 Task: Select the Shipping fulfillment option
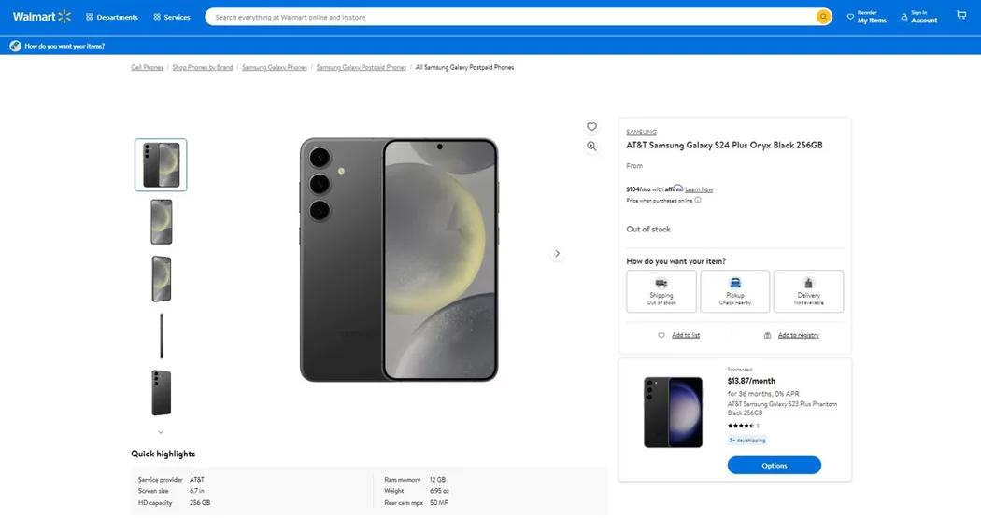(x=661, y=291)
